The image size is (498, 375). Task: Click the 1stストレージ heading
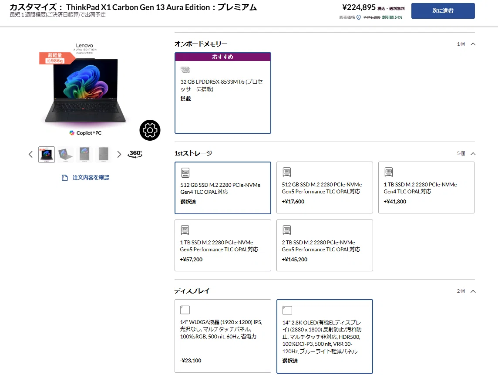click(x=193, y=153)
